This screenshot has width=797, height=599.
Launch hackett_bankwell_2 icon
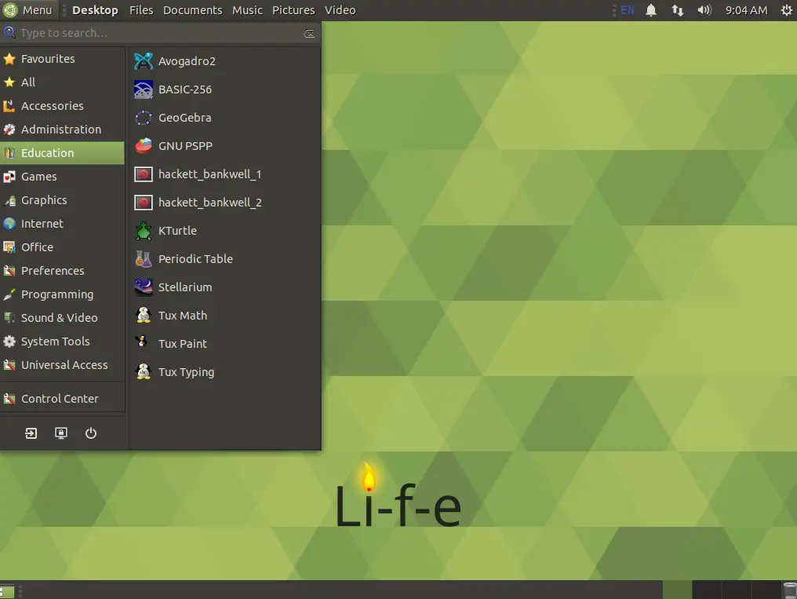144,203
